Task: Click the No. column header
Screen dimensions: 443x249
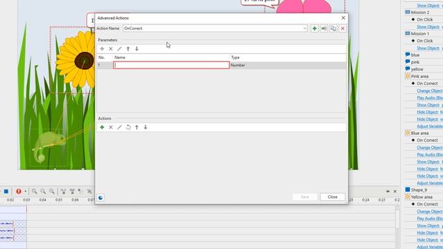Action: (102, 57)
